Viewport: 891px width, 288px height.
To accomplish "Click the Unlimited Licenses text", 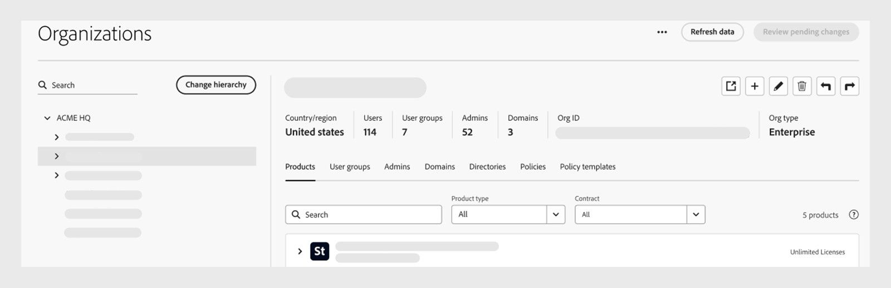I will [x=817, y=252].
